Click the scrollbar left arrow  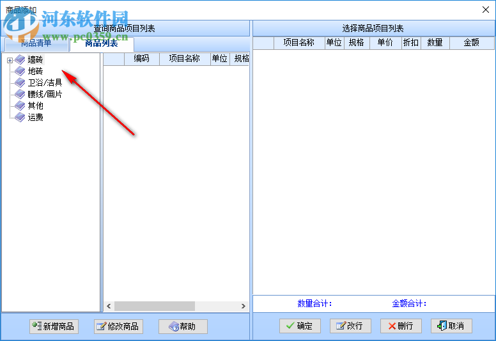click(x=109, y=306)
